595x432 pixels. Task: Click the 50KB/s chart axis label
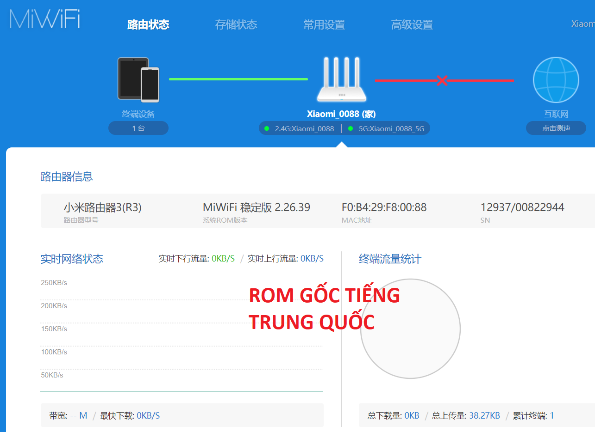point(52,375)
